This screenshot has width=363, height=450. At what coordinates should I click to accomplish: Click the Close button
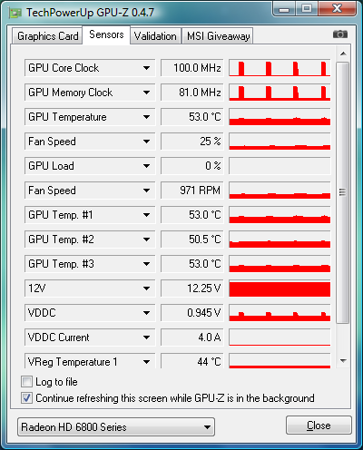319,426
